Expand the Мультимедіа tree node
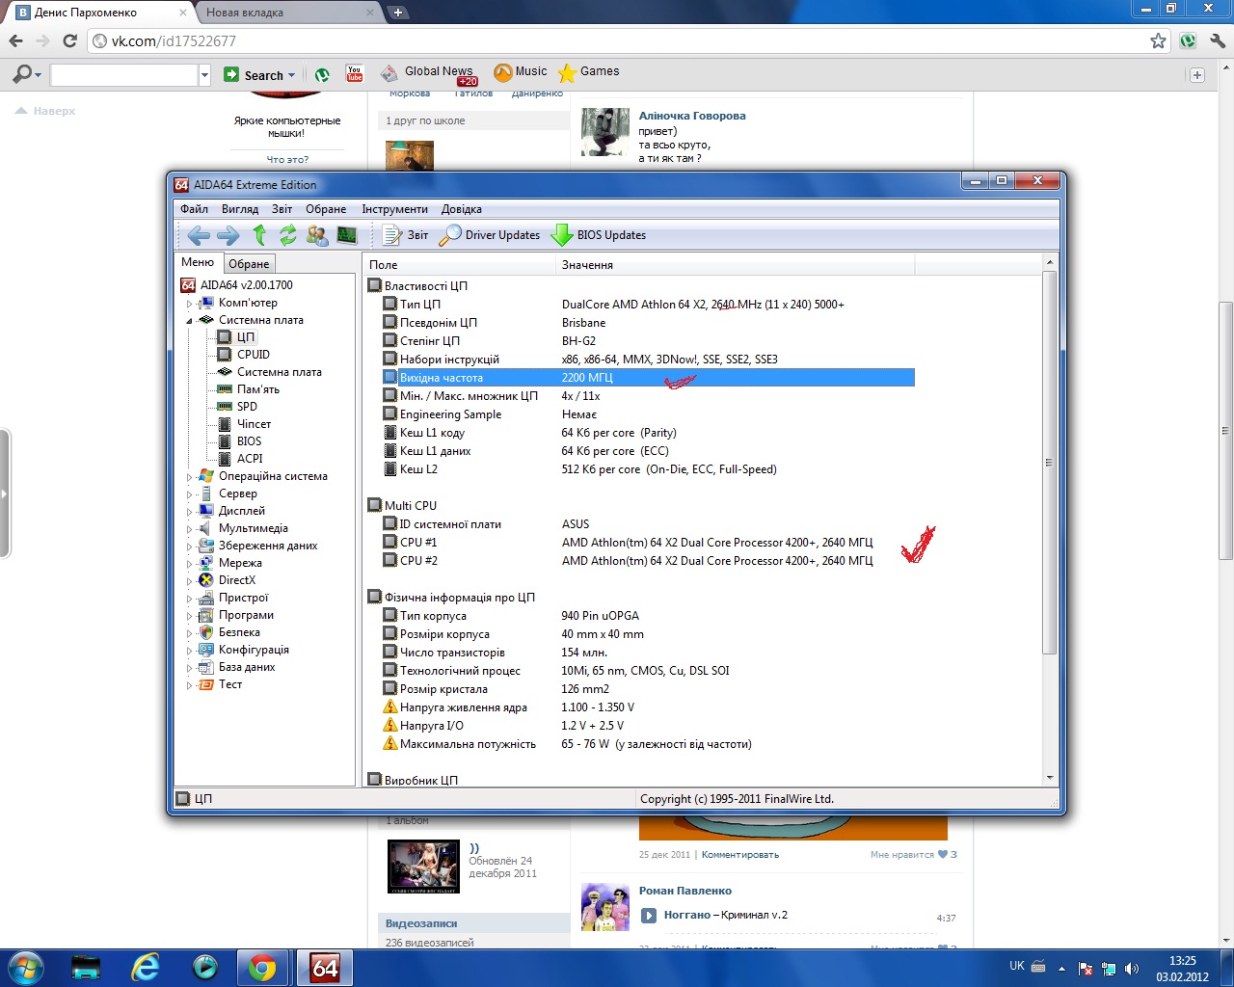Image resolution: width=1234 pixels, height=987 pixels. pos(189,529)
